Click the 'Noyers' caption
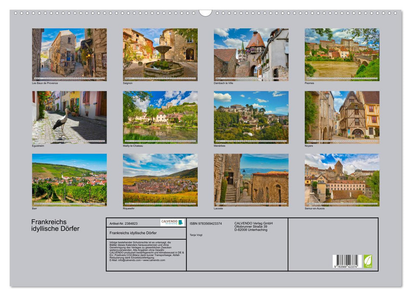Image resolution: width=411 pixels, height=296 pixels. click(x=309, y=146)
